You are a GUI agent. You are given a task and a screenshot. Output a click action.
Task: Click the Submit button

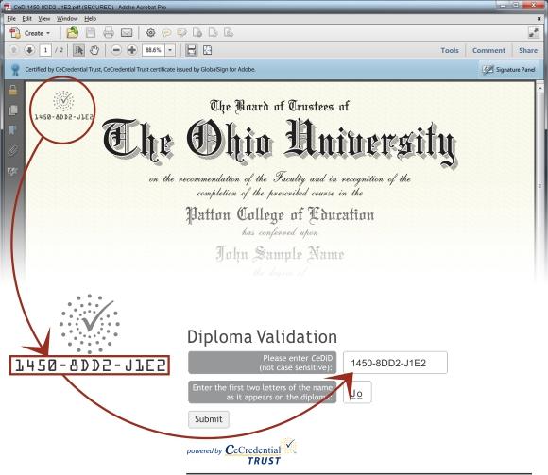(x=209, y=419)
